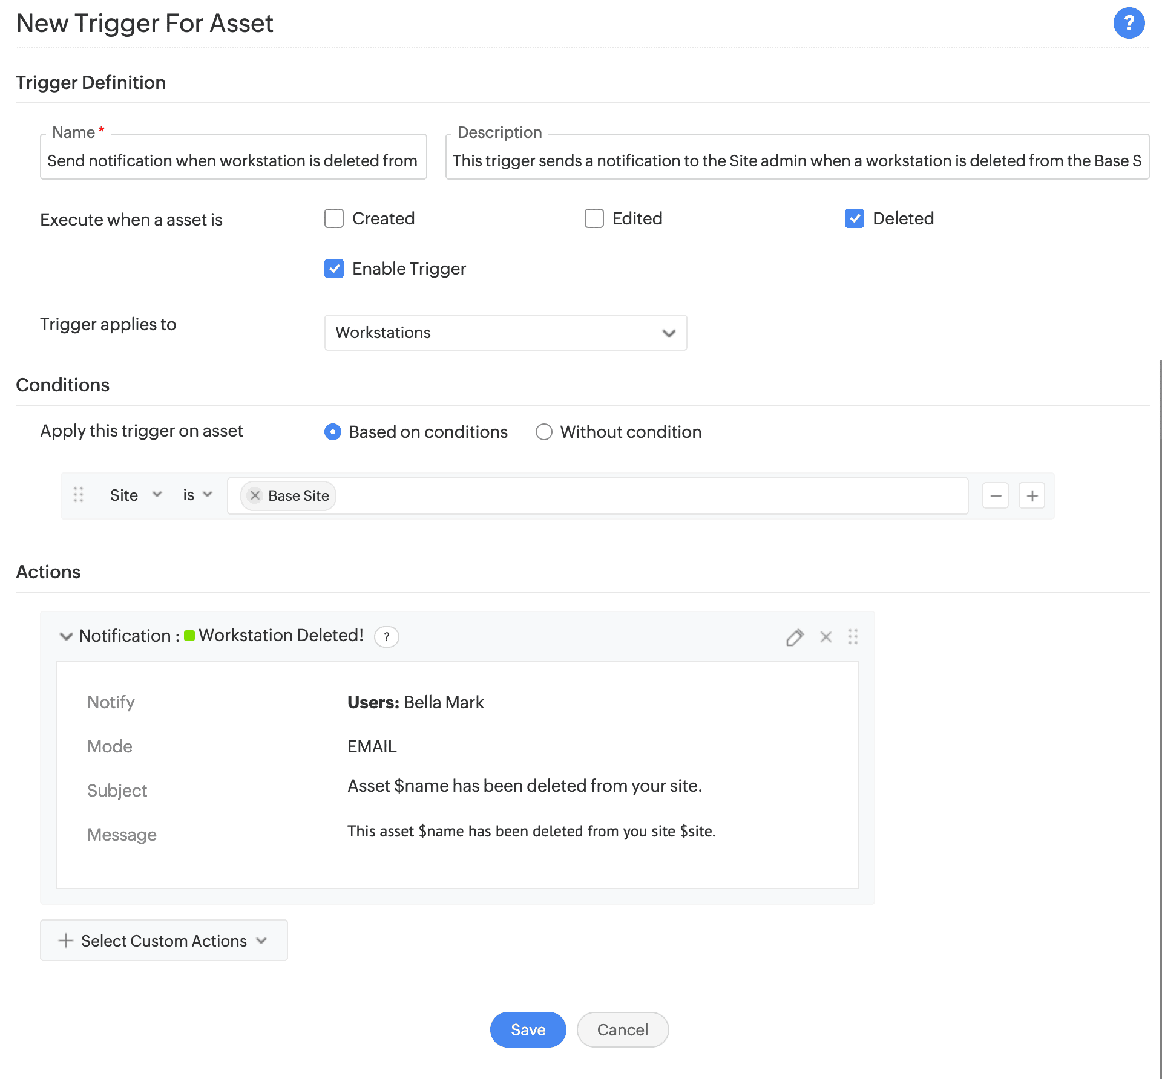Open the Workstations dropdown
This screenshot has height=1079, width=1162.
coord(505,333)
